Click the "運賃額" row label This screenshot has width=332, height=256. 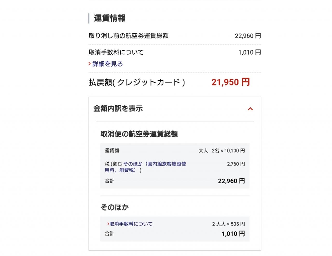pyautogui.click(x=112, y=151)
